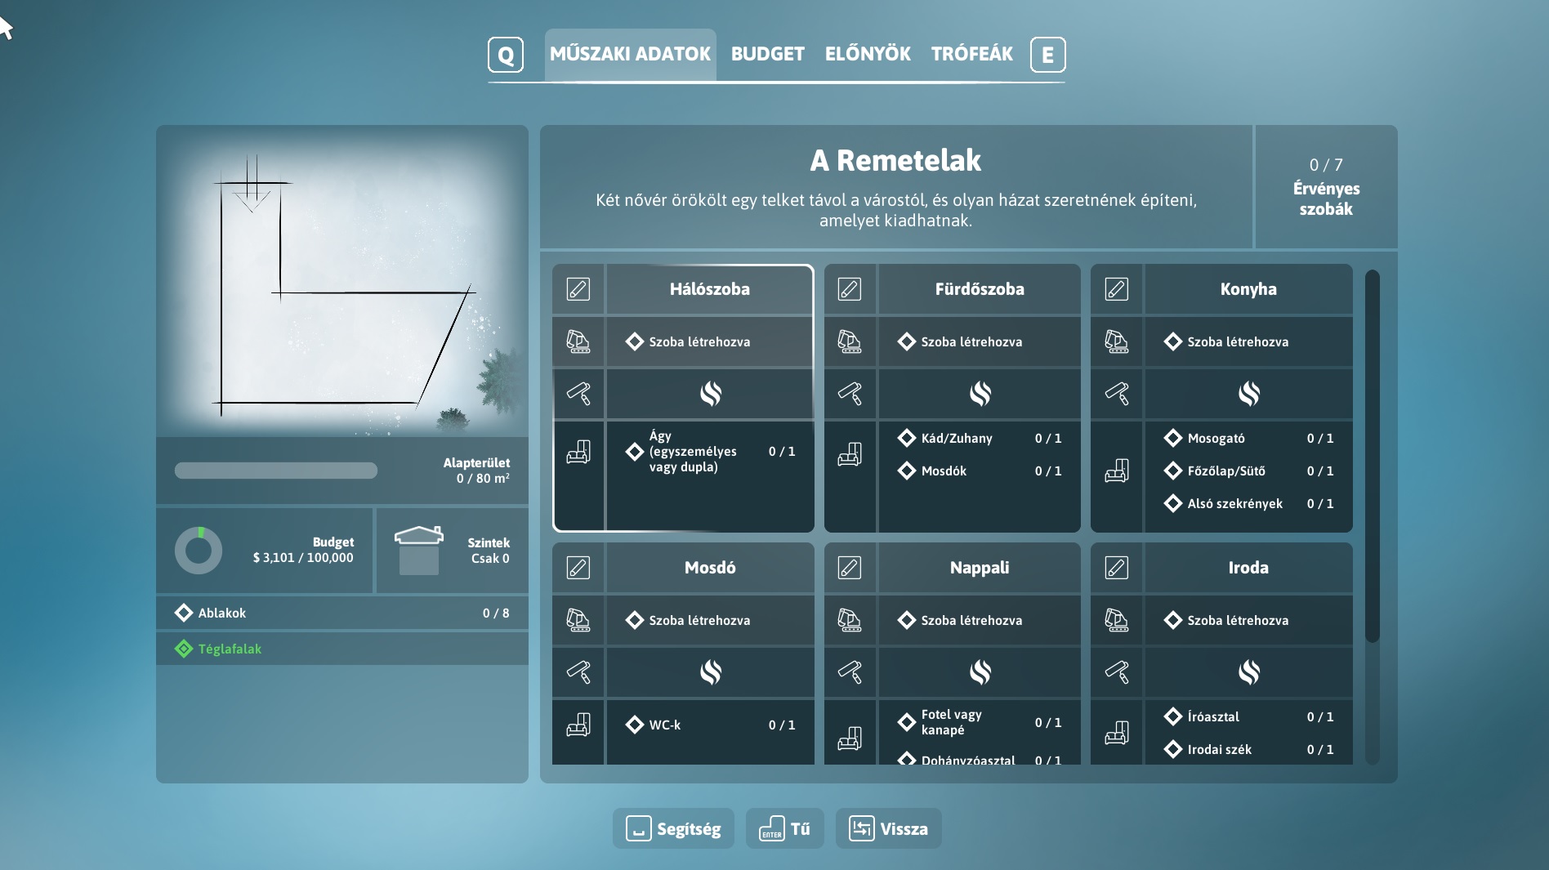
Task: Click the pencil edit icon beside Hálószoba
Action: [578, 289]
